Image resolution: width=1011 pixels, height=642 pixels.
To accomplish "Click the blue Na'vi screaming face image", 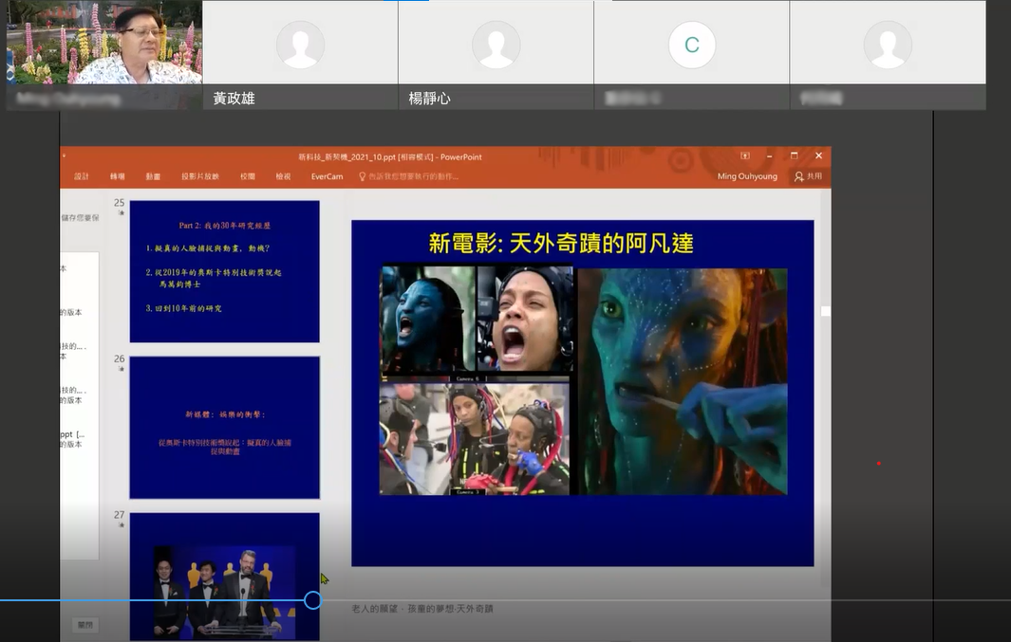I will click(x=428, y=320).
